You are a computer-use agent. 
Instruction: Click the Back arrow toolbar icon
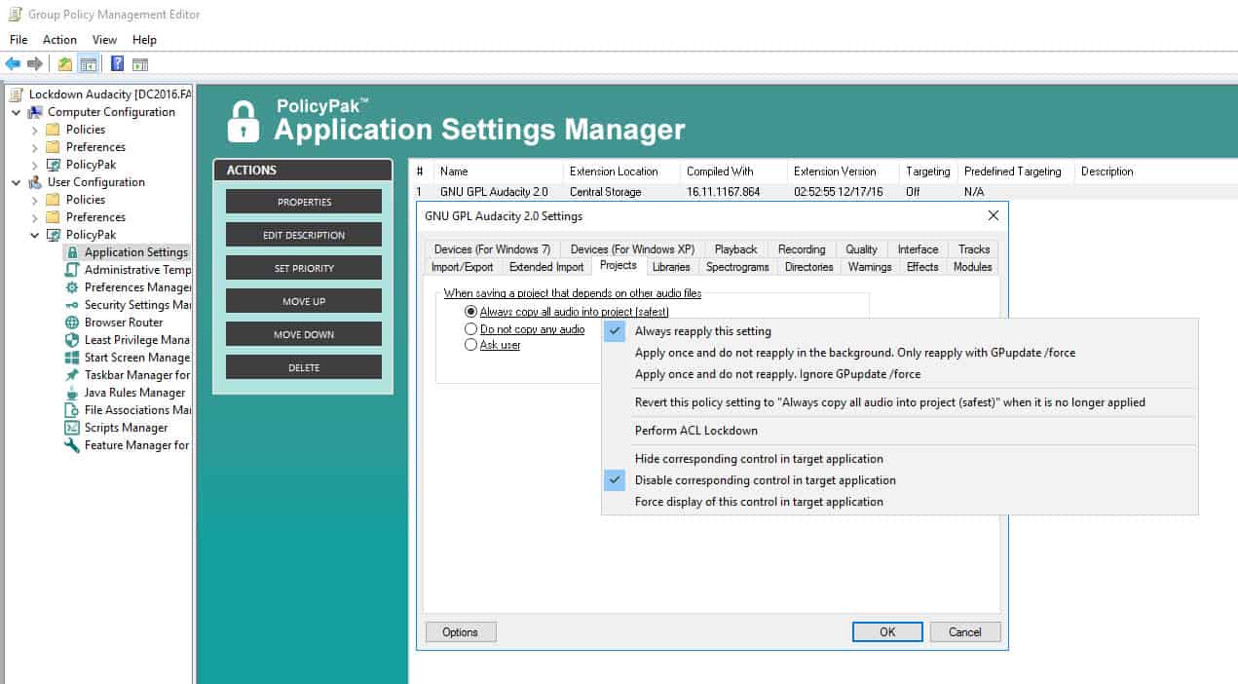(x=13, y=64)
